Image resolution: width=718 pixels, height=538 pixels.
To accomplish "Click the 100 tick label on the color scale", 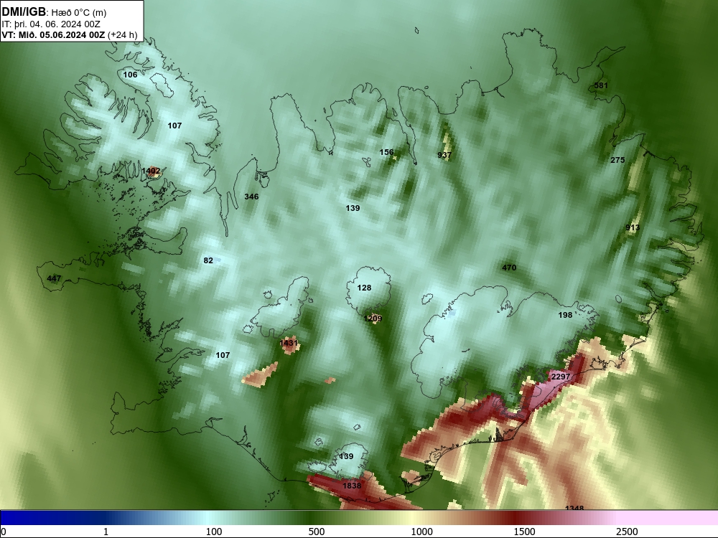I will [214, 532].
